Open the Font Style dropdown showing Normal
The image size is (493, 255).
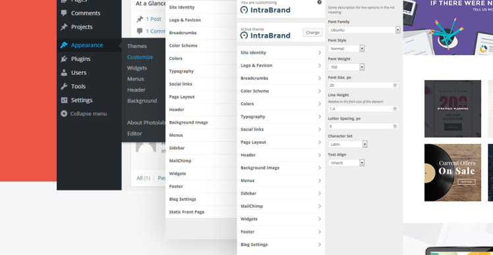(x=346, y=49)
